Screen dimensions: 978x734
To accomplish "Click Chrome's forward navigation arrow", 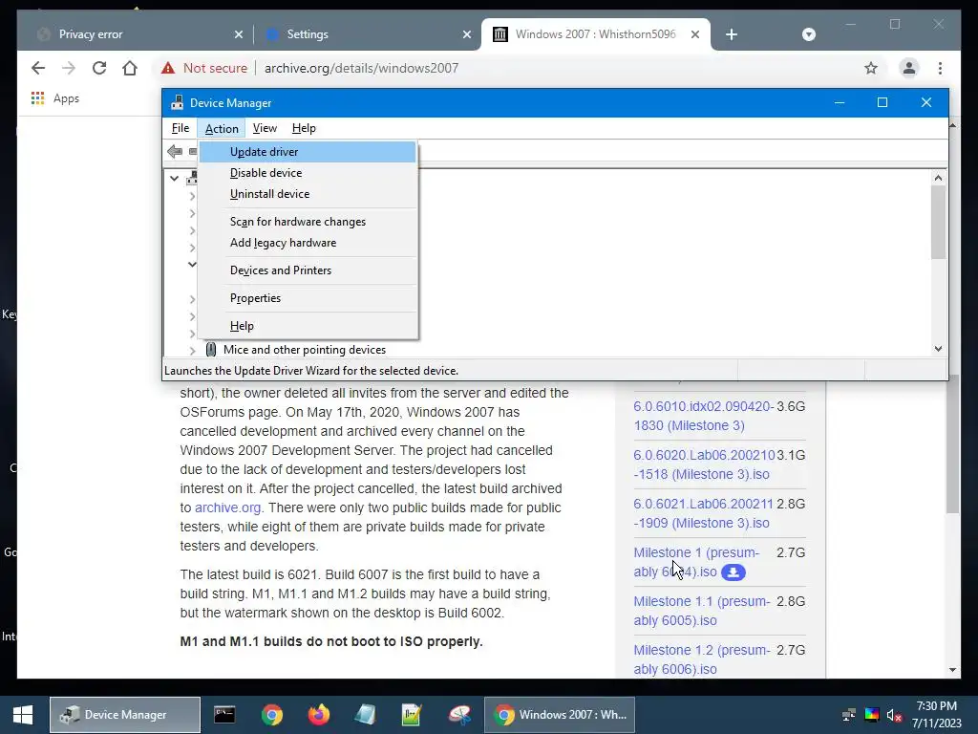I will [x=69, y=68].
